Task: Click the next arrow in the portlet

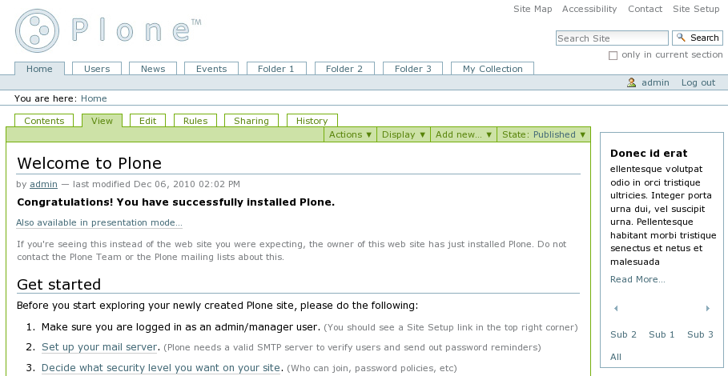Action: point(707,309)
